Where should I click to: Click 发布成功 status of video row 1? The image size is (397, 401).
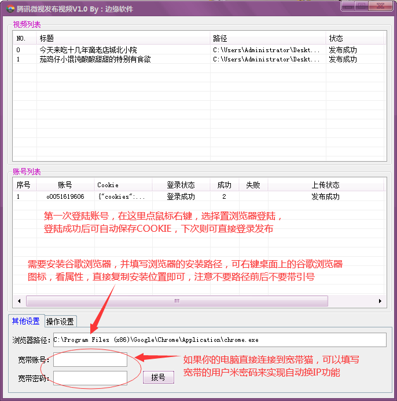point(343,59)
